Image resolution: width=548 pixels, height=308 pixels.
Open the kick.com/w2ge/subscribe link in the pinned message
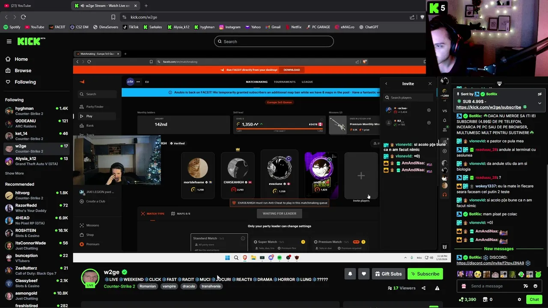(x=488, y=107)
